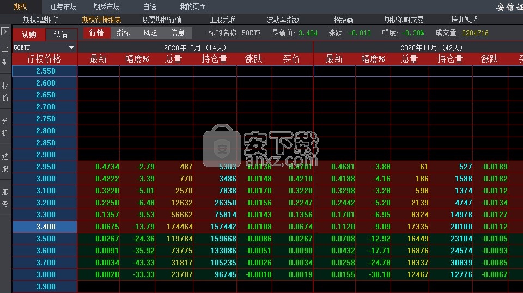This screenshot has width=523, height=293.
Task: Show the 指标 indicators view
Action: tap(123, 33)
